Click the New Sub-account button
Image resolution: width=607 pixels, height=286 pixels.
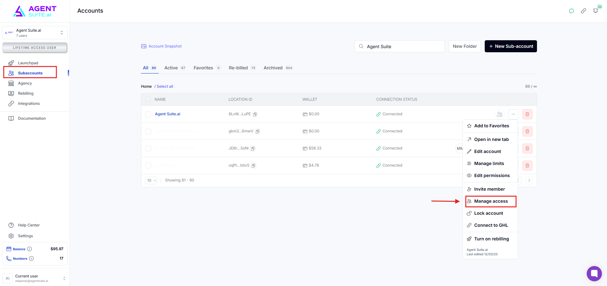tap(511, 46)
